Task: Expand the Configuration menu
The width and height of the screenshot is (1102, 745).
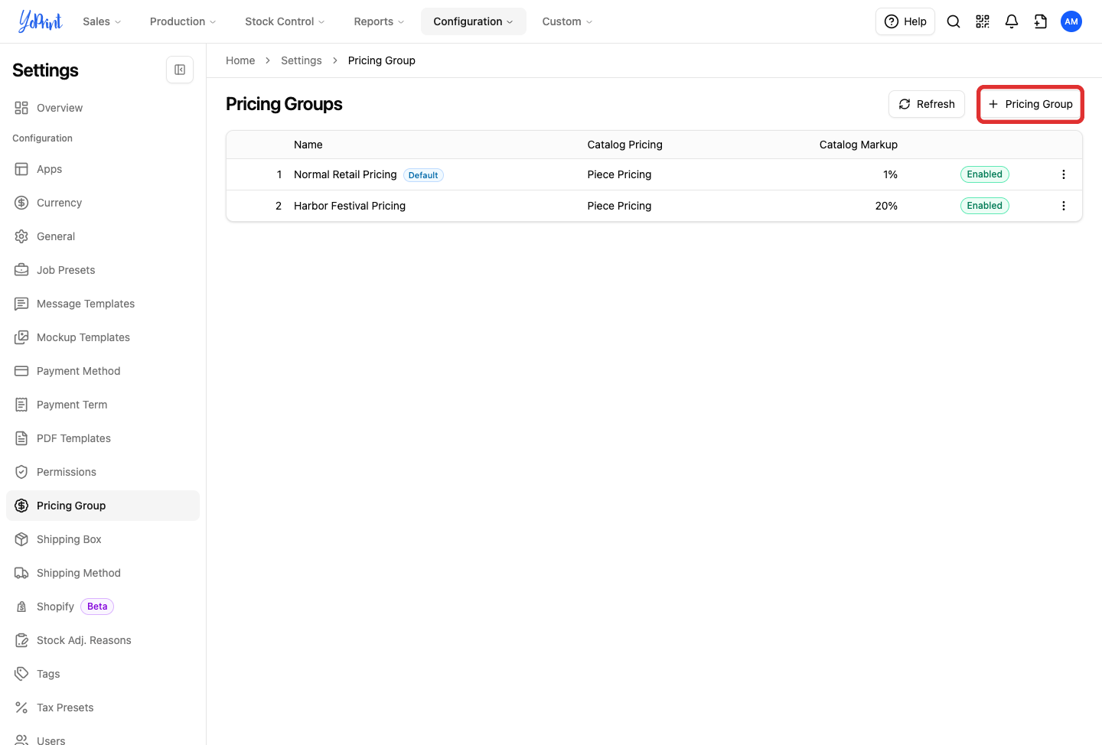Action: point(473,21)
